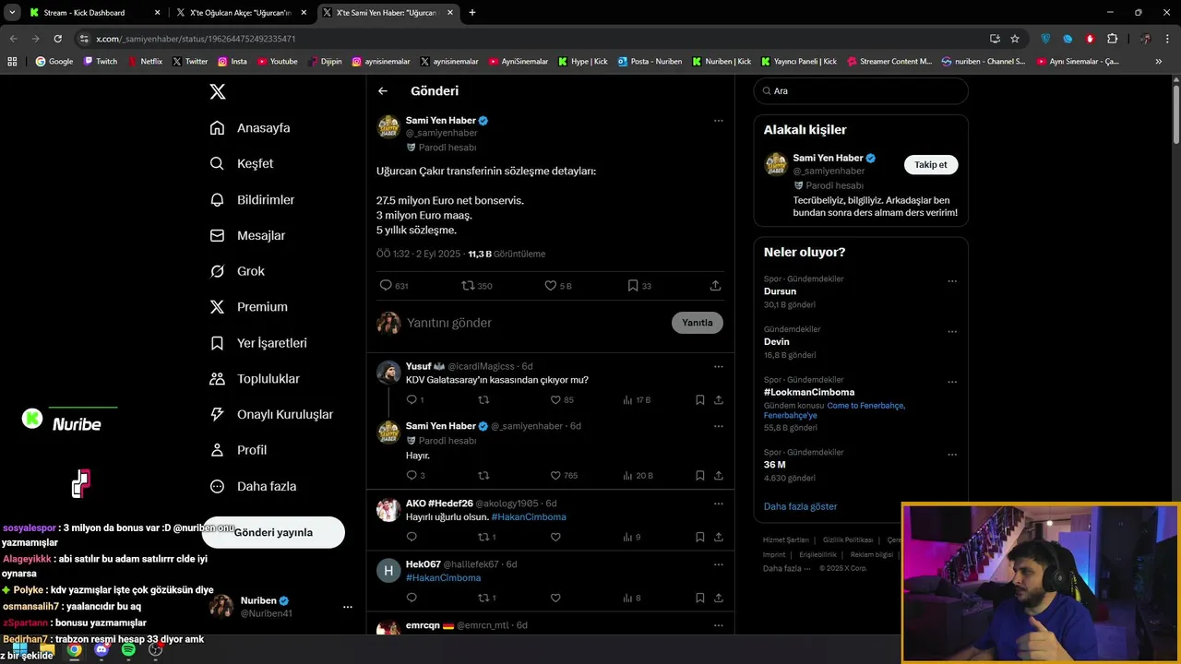Click the Ara search field
This screenshot has width=1181, height=664.
point(861,91)
